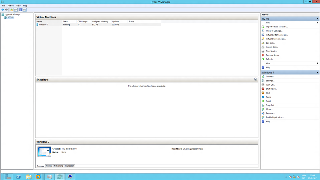Viewport: 320px width, 180px height.
Task: Select the HV-03 server in the tree
Action: point(11,17)
